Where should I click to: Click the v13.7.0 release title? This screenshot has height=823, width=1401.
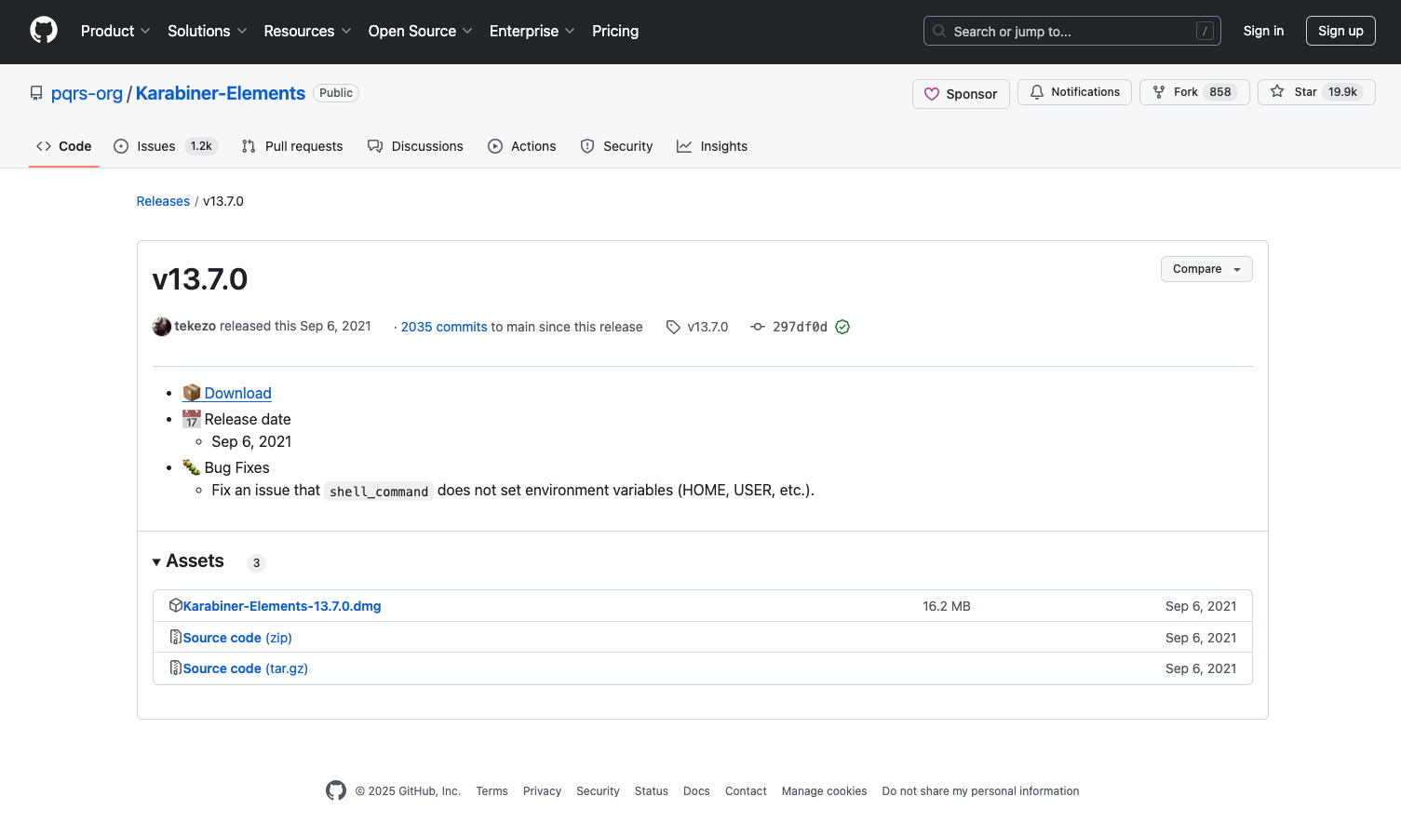[x=200, y=279]
